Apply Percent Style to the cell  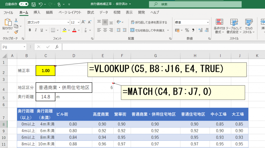pyautogui.click(x=187, y=30)
